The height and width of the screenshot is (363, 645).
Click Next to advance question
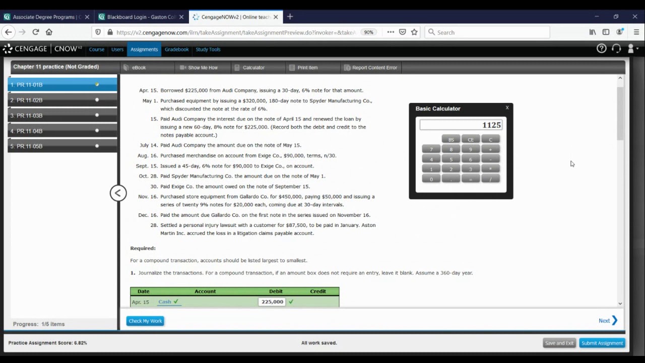click(x=608, y=321)
